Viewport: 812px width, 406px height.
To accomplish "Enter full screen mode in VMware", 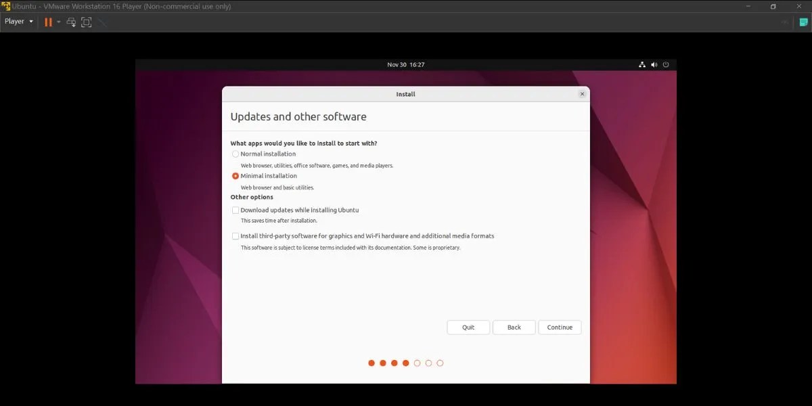I will pyautogui.click(x=86, y=21).
